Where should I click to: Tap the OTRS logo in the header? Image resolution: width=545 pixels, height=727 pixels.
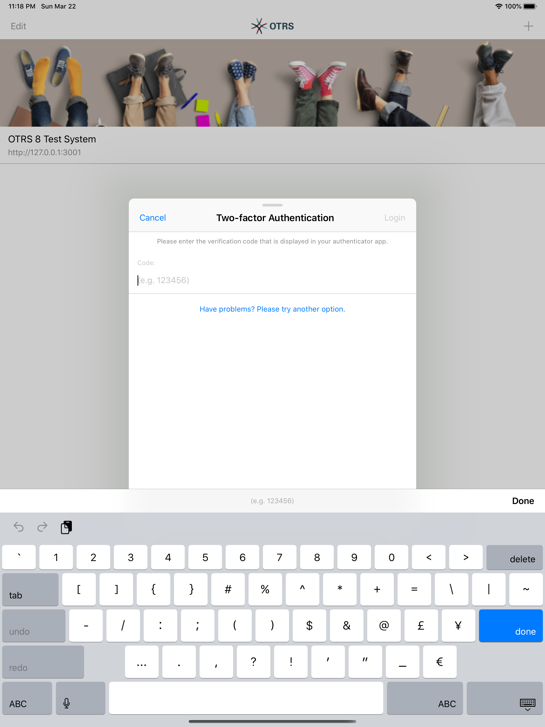click(272, 26)
